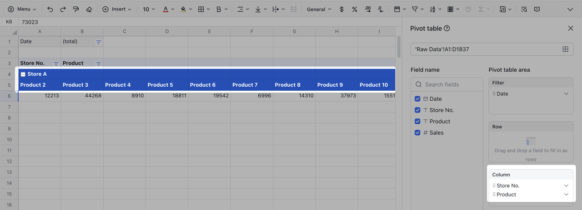Uncheck the Sales field checkbox

(417, 133)
